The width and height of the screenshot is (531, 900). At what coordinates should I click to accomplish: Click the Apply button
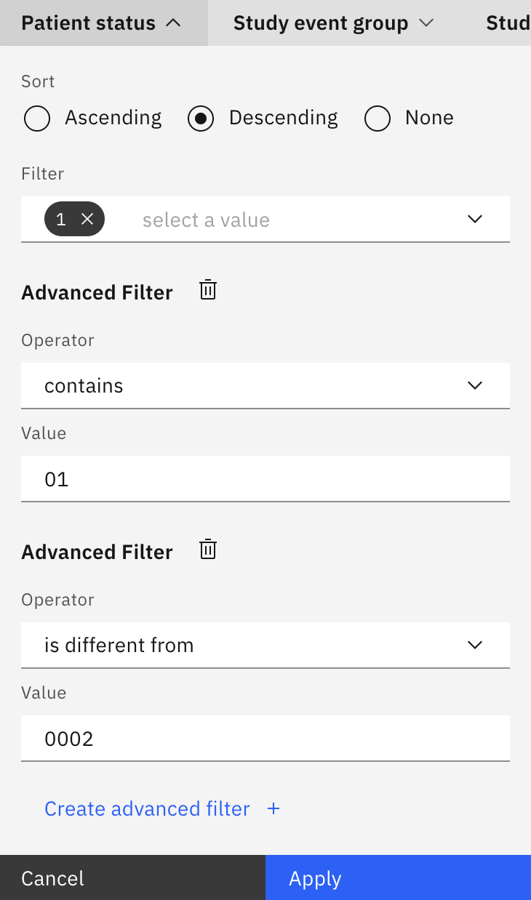tap(398, 877)
